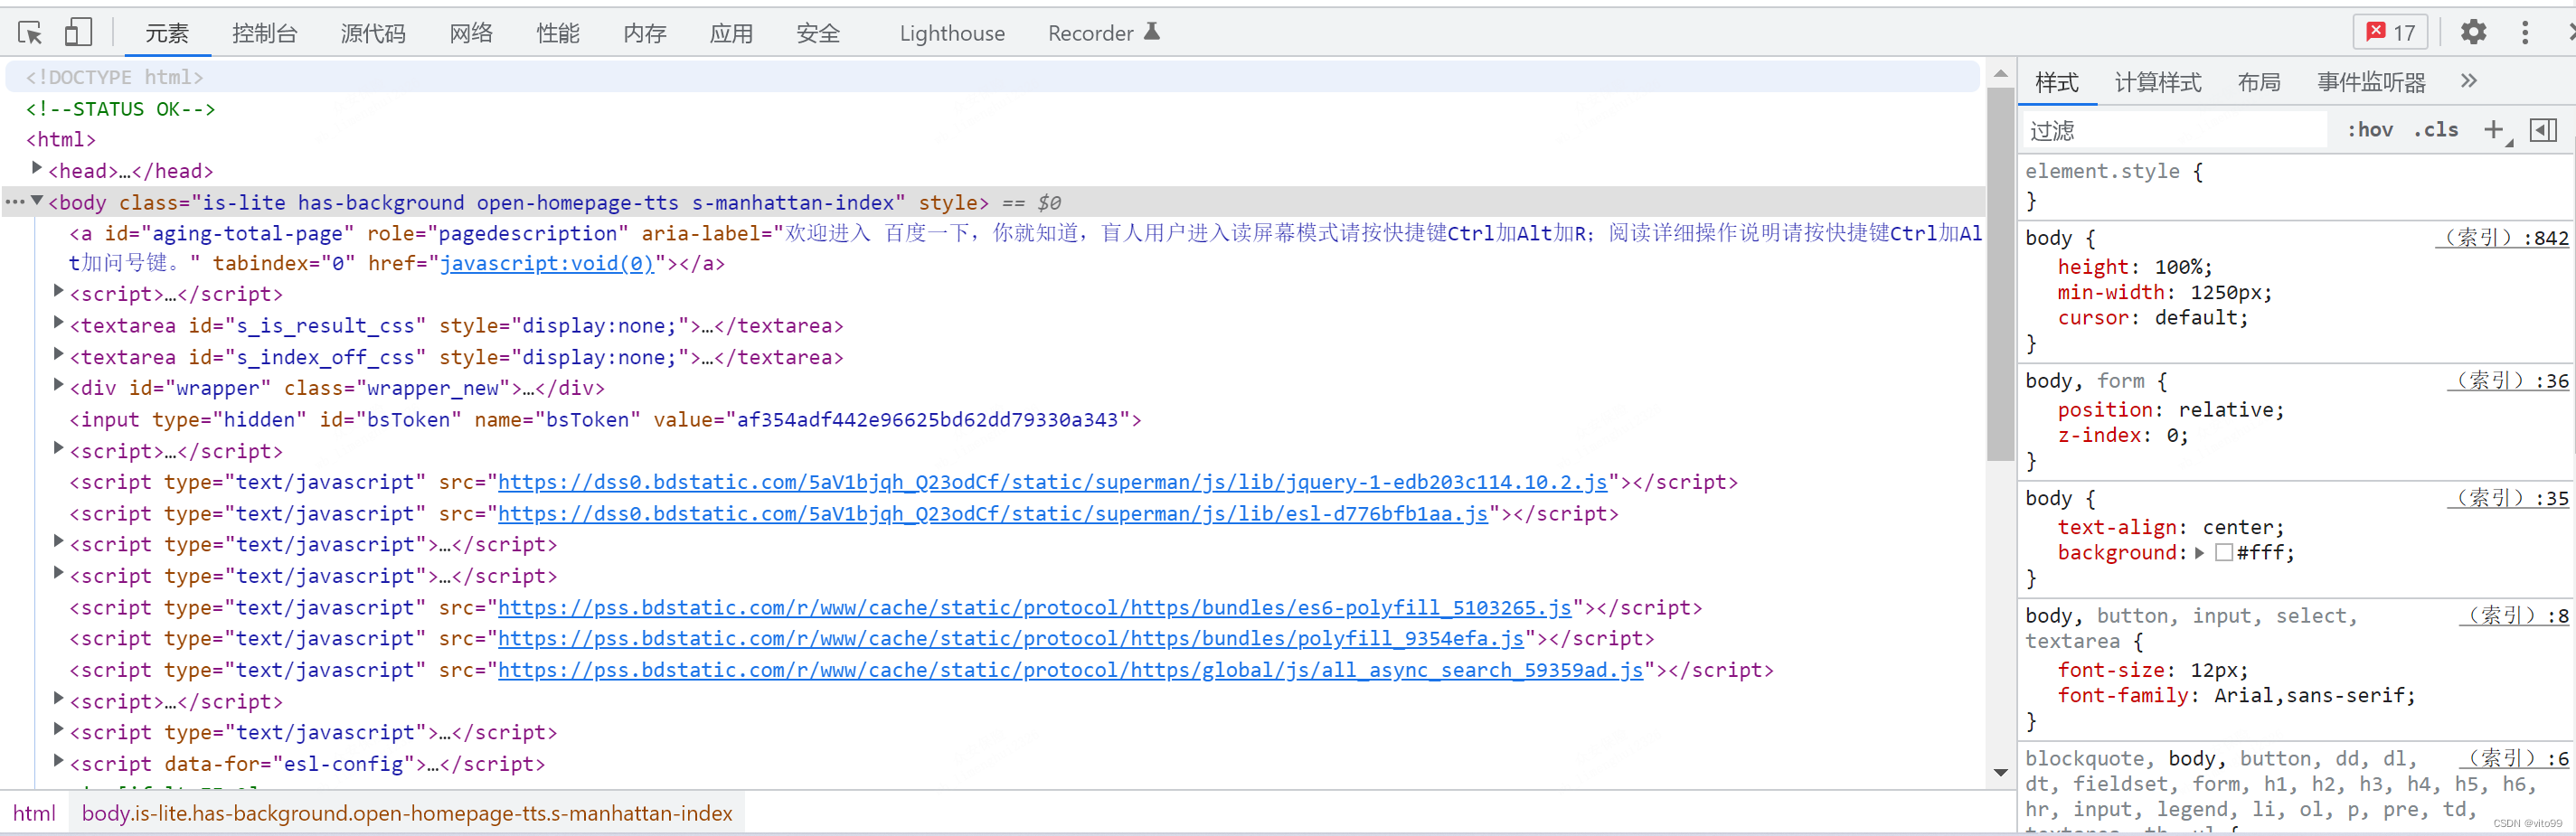Open source link (索引):35
The image size is (2576, 836).
2508,498
